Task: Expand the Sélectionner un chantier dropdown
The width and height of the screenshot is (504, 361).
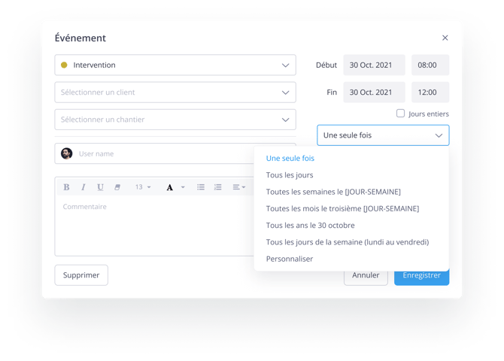Action: [x=175, y=120]
